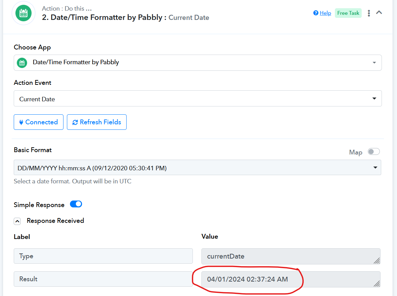This screenshot has height=296, width=397.
Task: Collapse the Response Received section
Action: click(x=17, y=221)
